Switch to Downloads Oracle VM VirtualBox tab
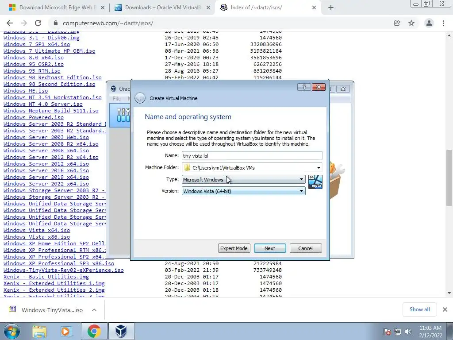The width and height of the screenshot is (453, 340). [162, 8]
